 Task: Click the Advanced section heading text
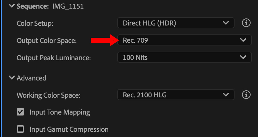pos(31,78)
